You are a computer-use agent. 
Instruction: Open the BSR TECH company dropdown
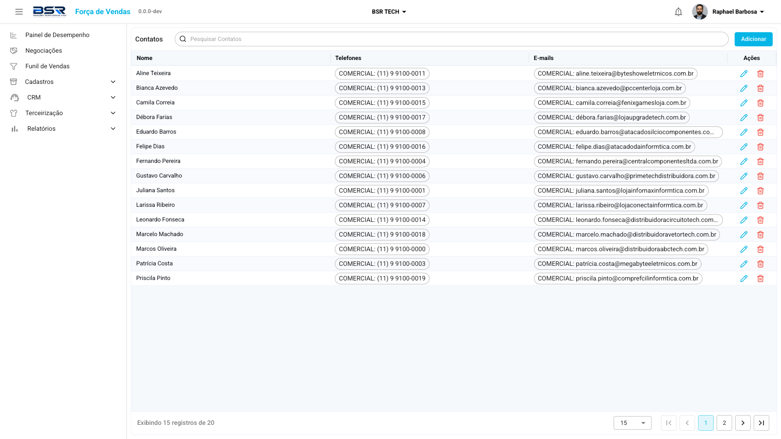pyautogui.click(x=389, y=12)
